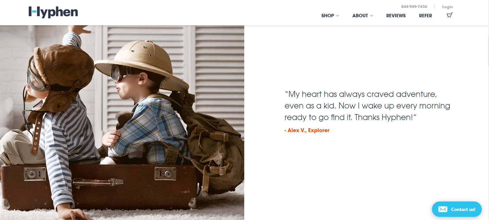Open the SHOP menu
The height and width of the screenshot is (220, 489).
point(328,16)
